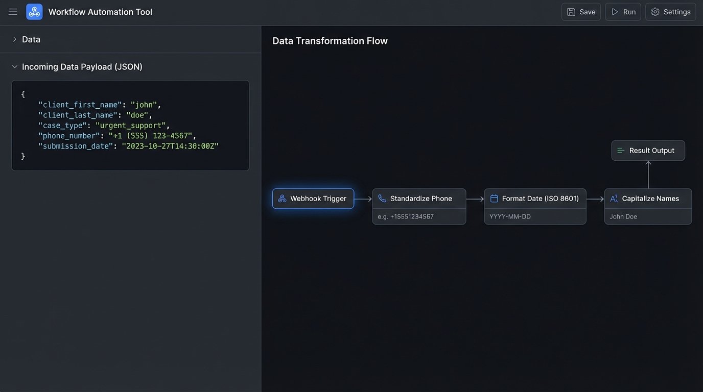Viewport: 703px width, 392px height.
Task: Click the Workflow Automation Tool logo
Action: (x=34, y=12)
